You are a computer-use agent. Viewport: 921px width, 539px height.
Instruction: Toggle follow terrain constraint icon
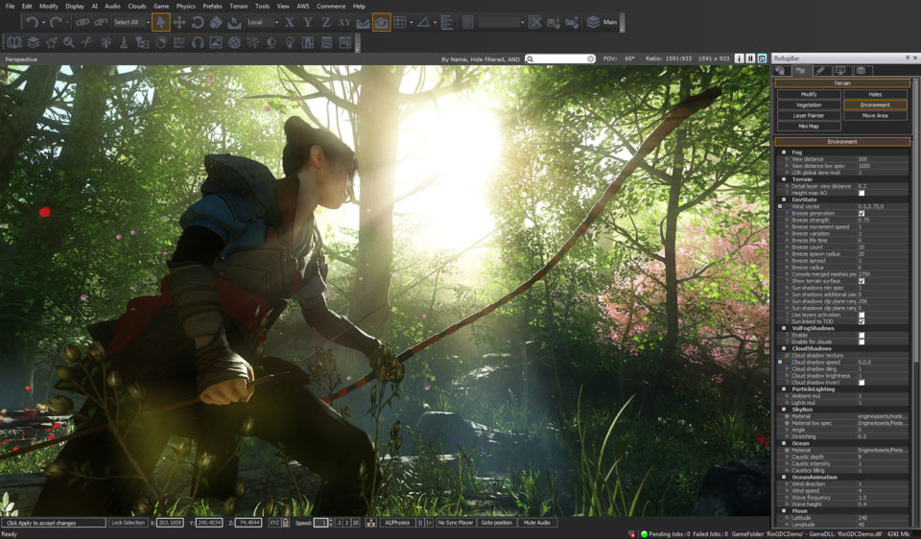(363, 22)
